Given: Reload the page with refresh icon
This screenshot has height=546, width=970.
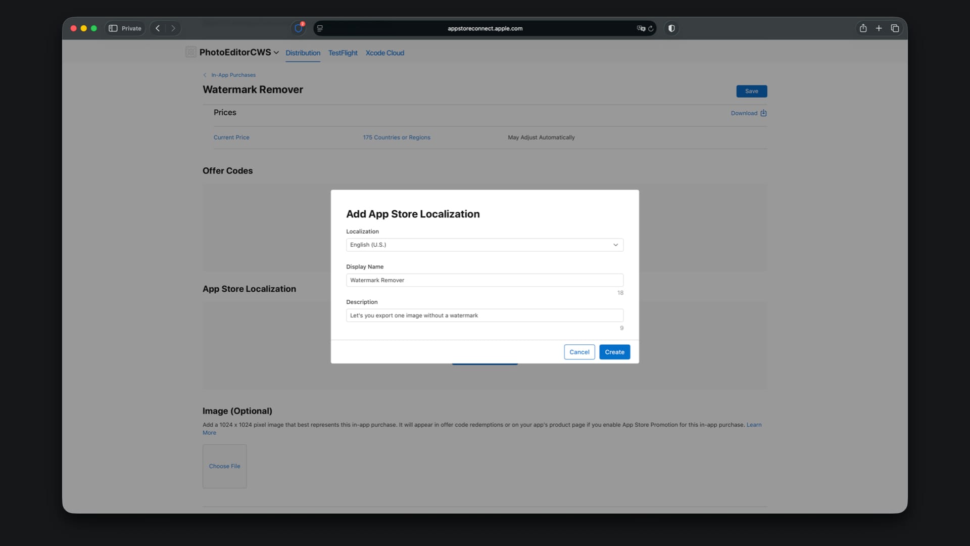Looking at the screenshot, I should click(651, 28).
